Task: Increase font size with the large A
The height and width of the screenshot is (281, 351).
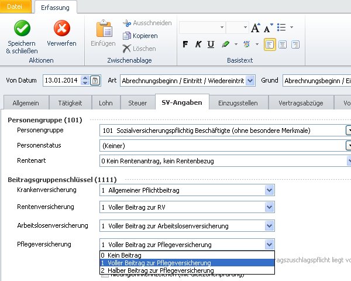Action: 255,28
